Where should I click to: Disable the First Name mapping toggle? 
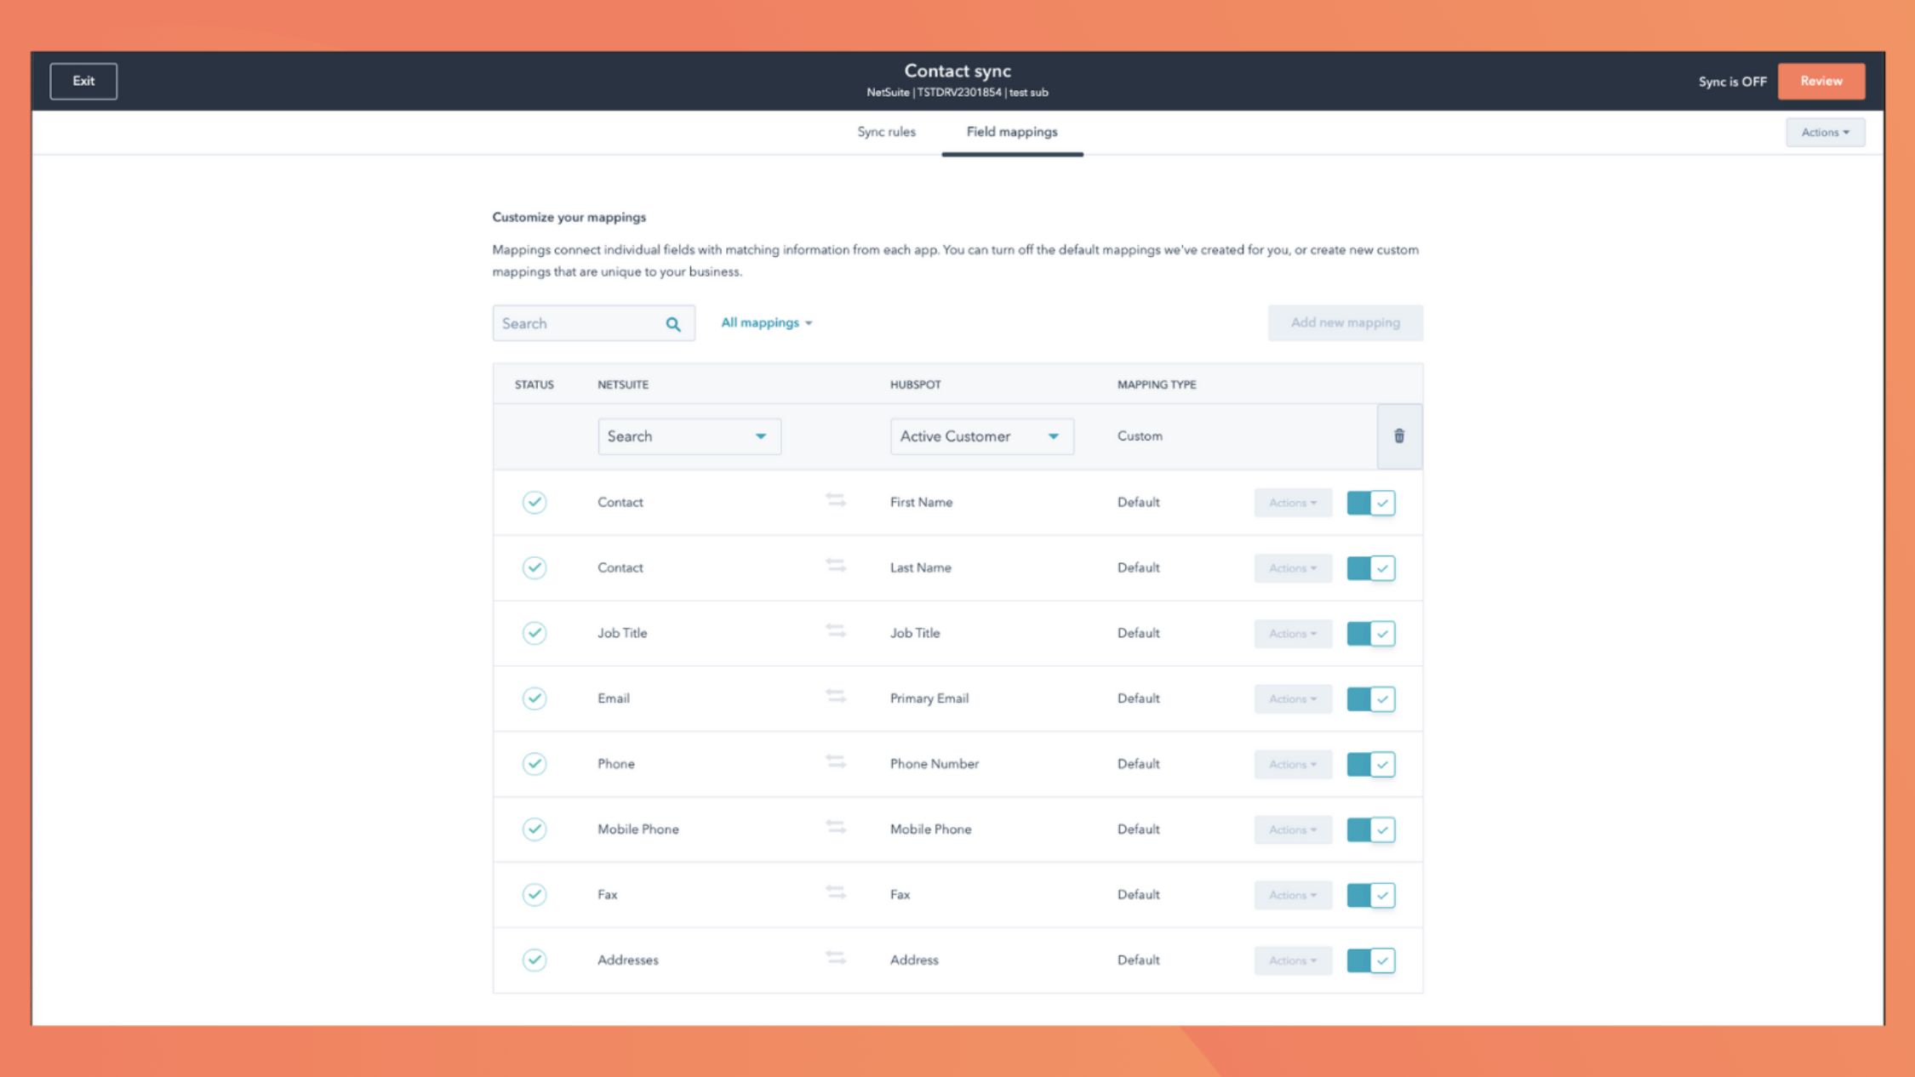[x=1370, y=503]
